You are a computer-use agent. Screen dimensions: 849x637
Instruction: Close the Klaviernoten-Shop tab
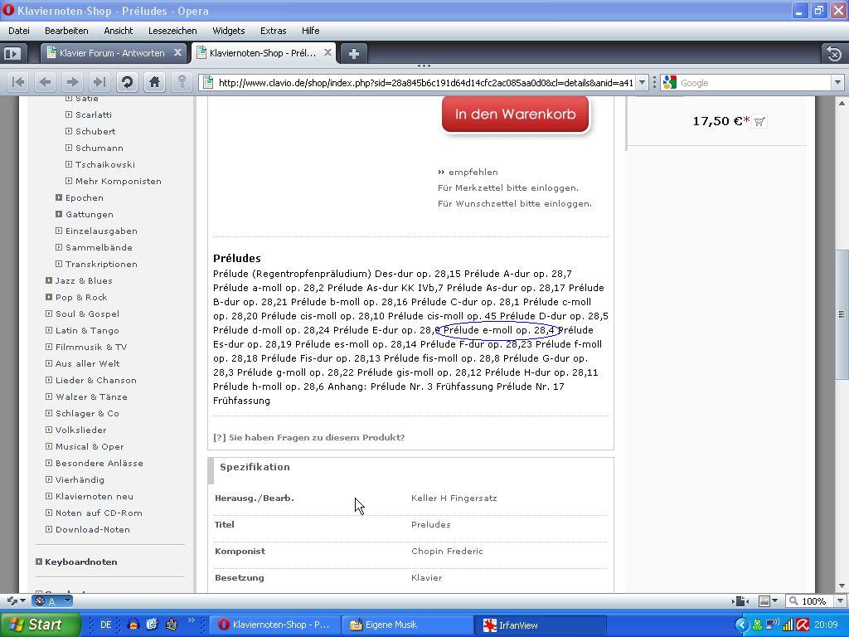click(x=327, y=53)
